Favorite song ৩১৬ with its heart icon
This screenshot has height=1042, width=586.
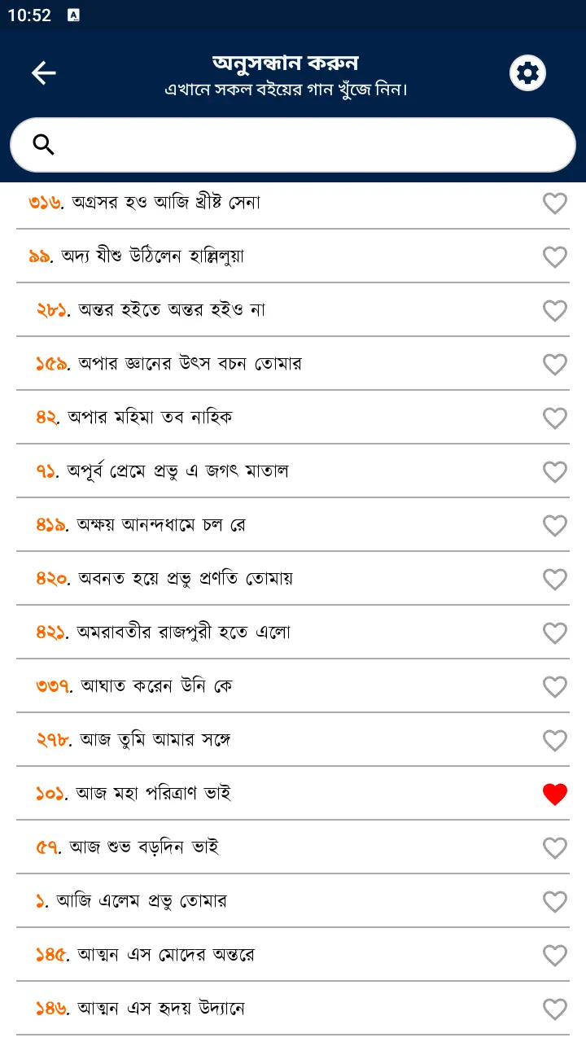point(554,203)
